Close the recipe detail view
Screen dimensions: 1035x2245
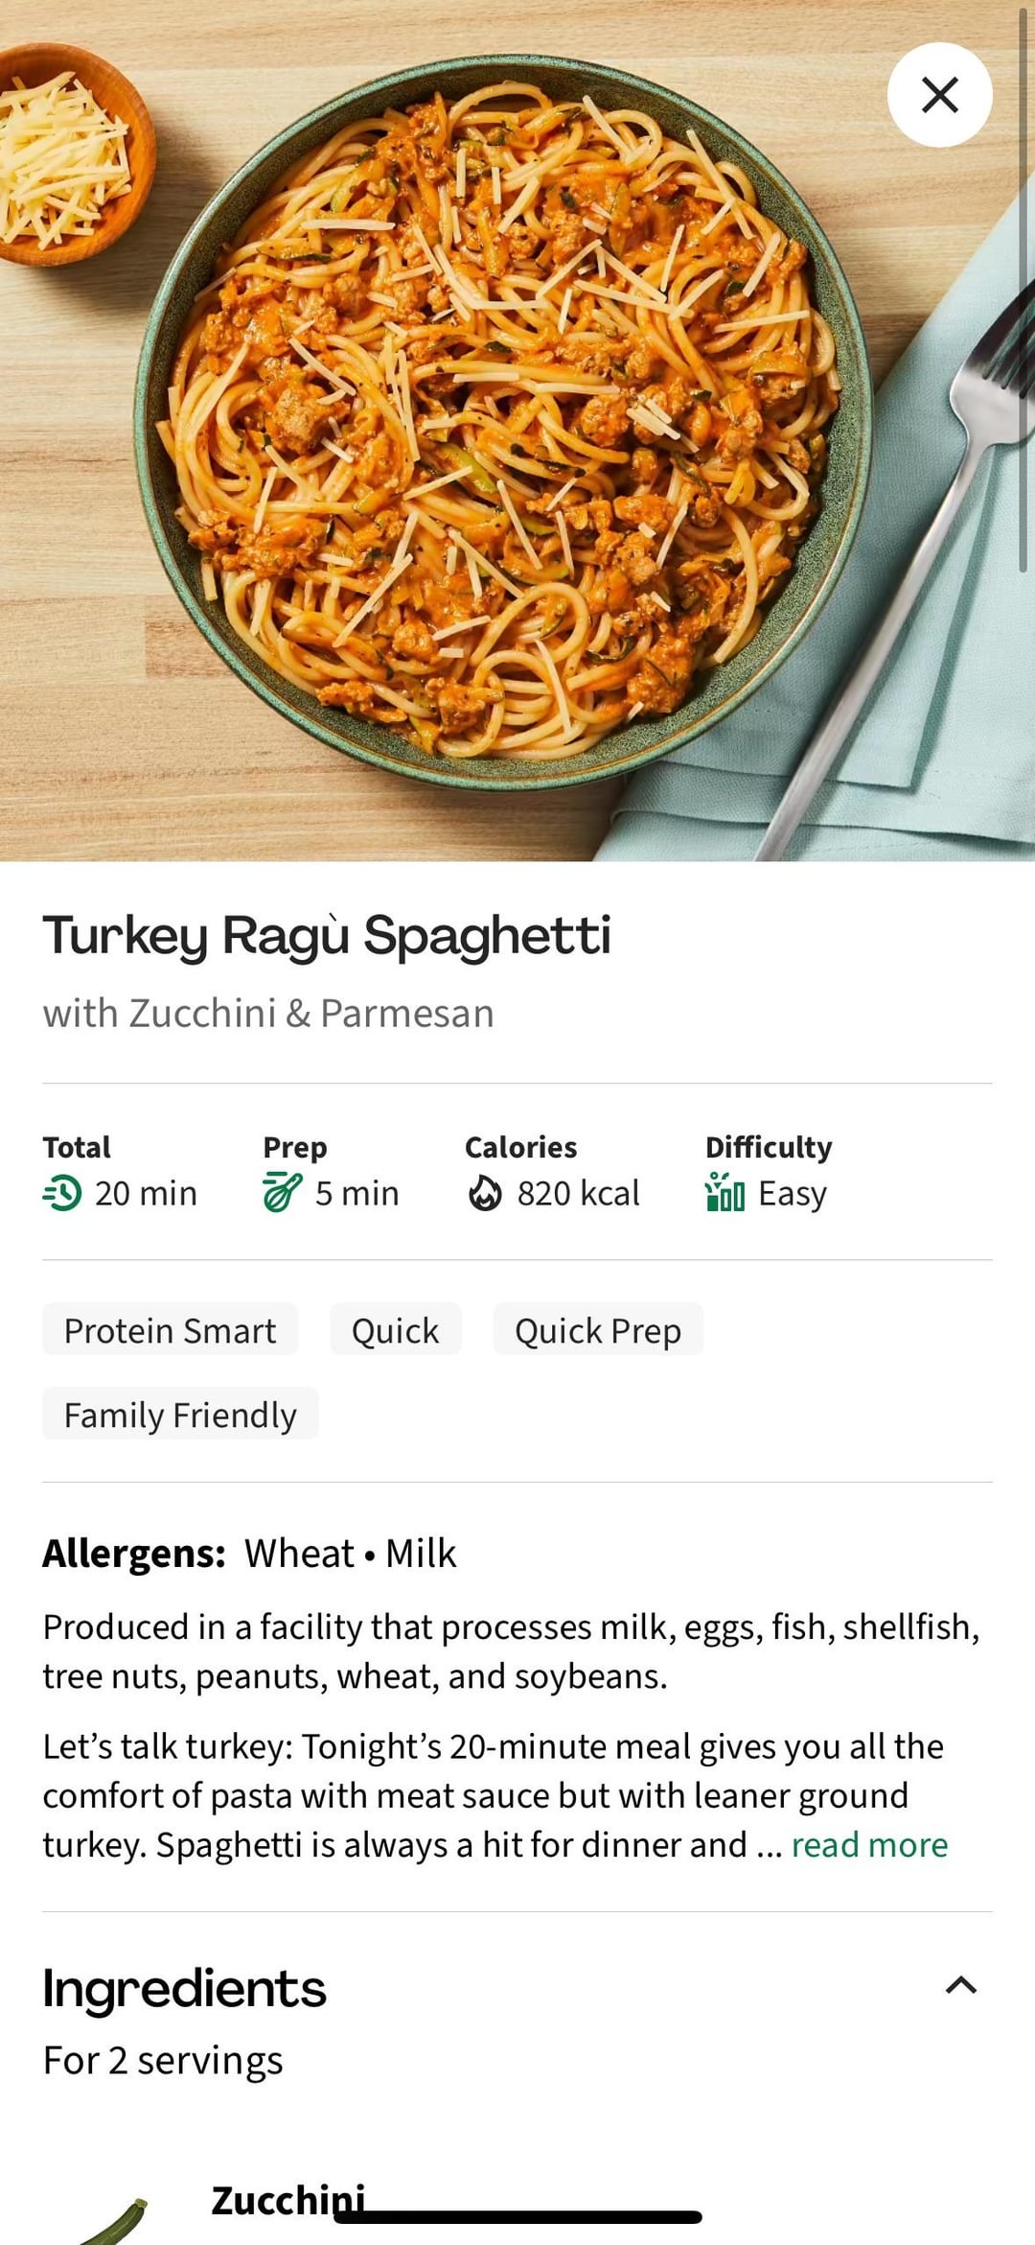tap(939, 95)
